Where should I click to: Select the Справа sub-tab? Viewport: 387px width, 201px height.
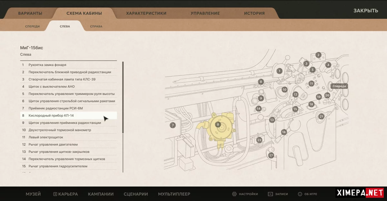coord(96,26)
